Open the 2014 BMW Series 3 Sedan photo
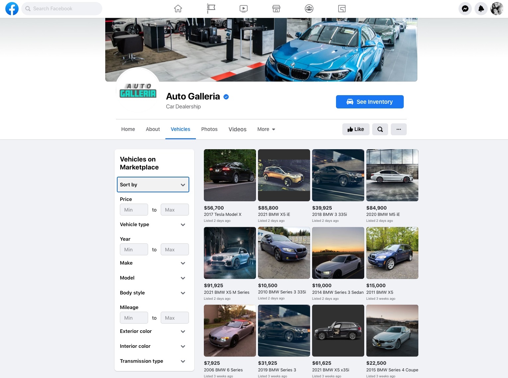The height and width of the screenshot is (378, 508). [x=338, y=253]
